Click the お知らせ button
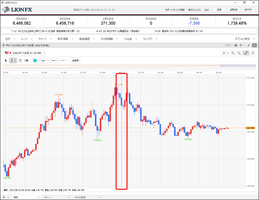This screenshot has height=200, width=259. pyautogui.click(x=234, y=10)
